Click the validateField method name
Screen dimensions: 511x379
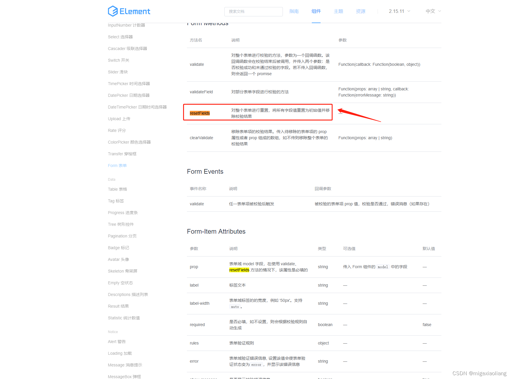click(x=201, y=92)
